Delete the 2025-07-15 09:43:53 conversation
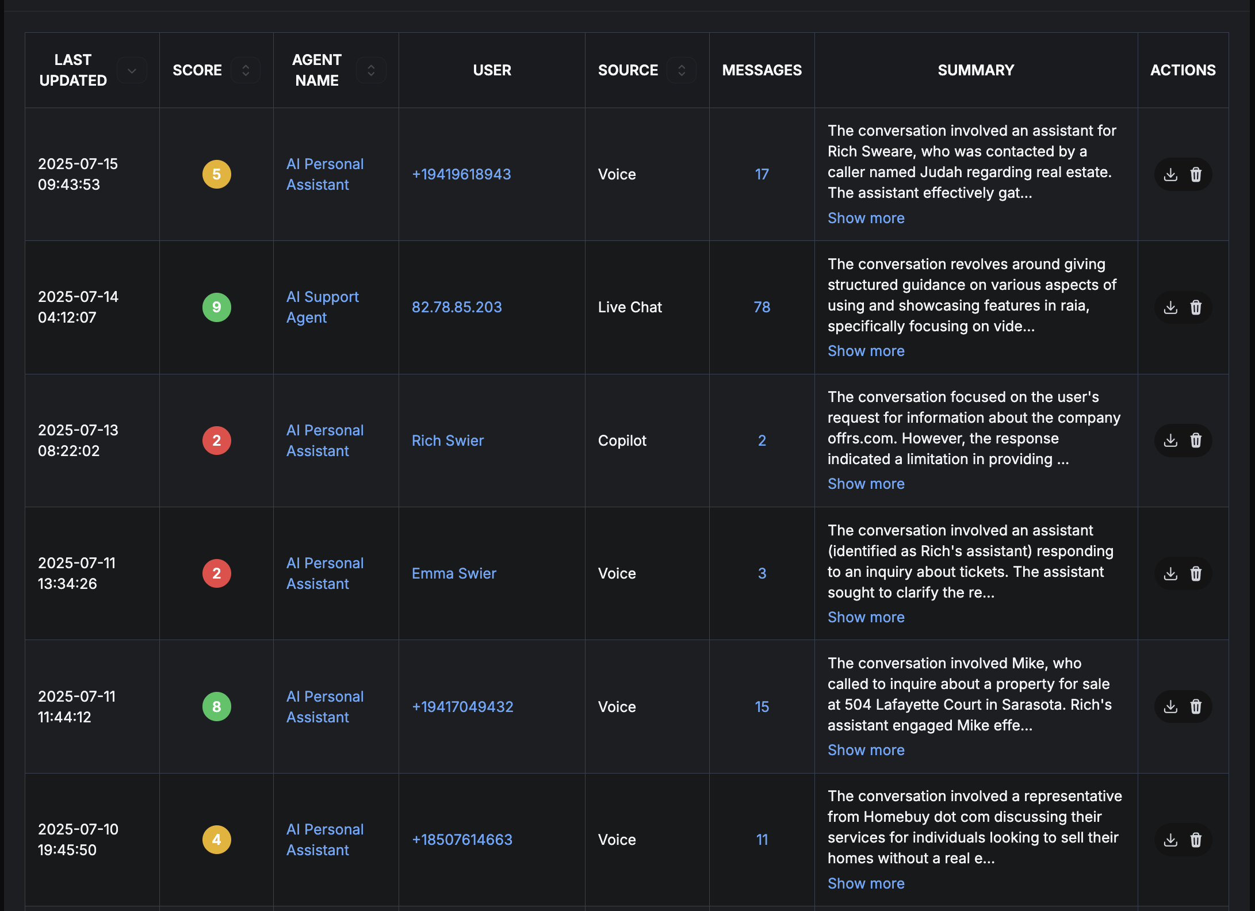This screenshot has height=911, width=1255. coord(1196,174)
